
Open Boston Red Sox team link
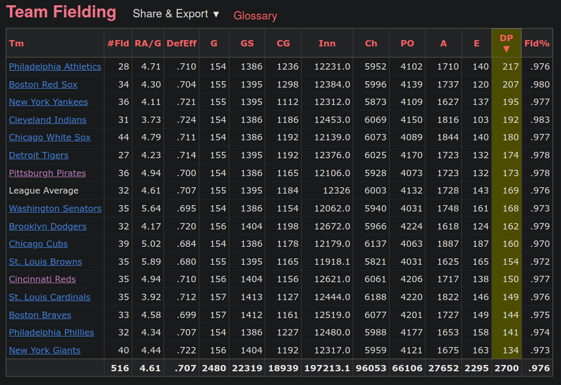[x=43, y=84]
